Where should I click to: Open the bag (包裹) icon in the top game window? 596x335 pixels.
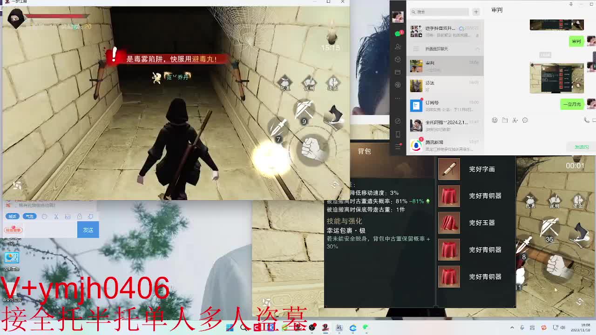284,84
